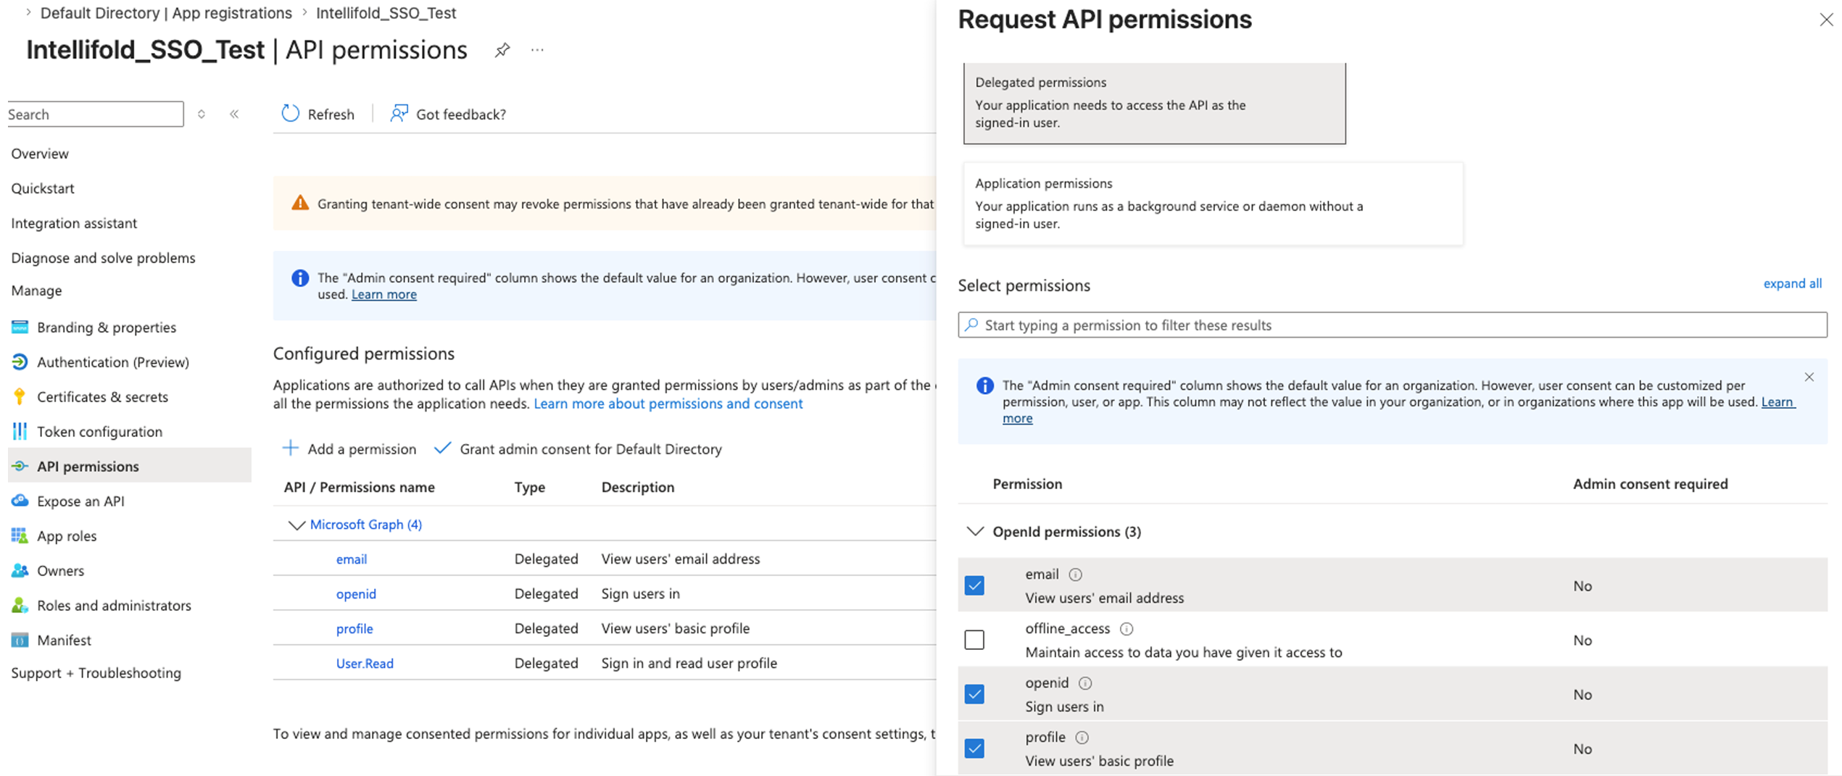Click Learn more link in the panel info banner
This screenshot has width=1842, height=776.
tap(1777, 402)
